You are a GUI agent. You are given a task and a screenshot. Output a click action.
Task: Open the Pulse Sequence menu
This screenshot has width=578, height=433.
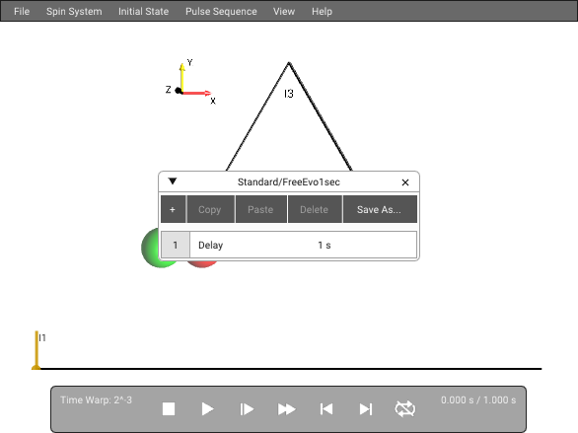pos(221,12)
